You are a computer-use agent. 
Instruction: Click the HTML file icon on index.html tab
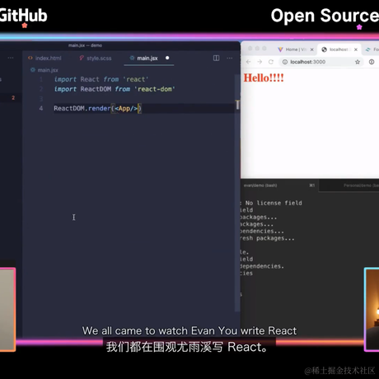click(x=30, y=58)
